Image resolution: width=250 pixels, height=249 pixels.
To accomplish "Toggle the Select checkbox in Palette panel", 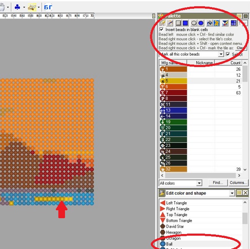I will pos(227,54).
